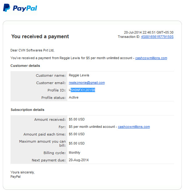Click the highlighted Profile ID value

tap(83, 90)
